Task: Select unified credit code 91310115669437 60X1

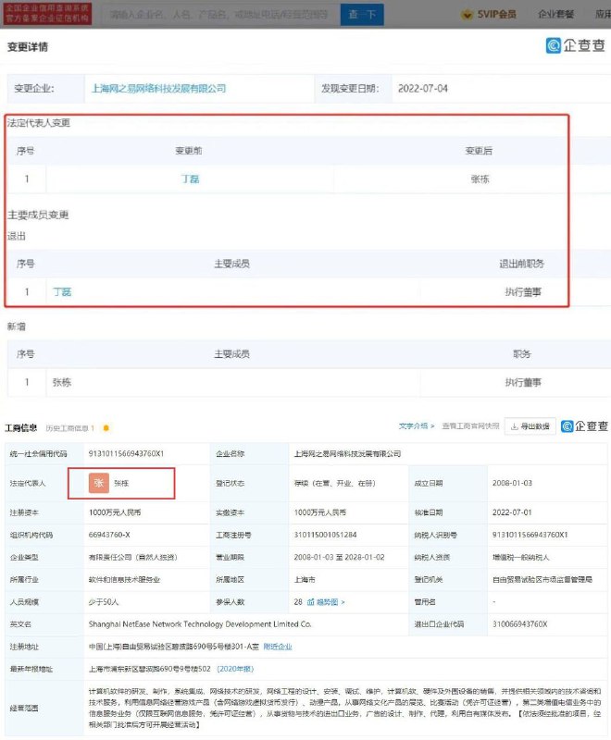Action: coord(126,453)
